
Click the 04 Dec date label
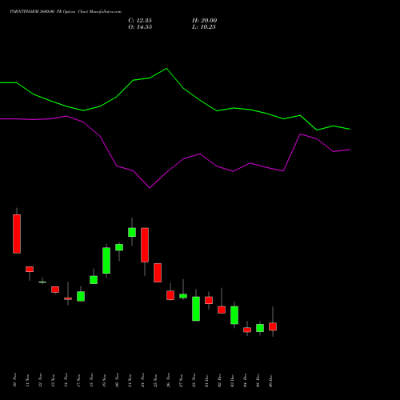coord(245,380)
